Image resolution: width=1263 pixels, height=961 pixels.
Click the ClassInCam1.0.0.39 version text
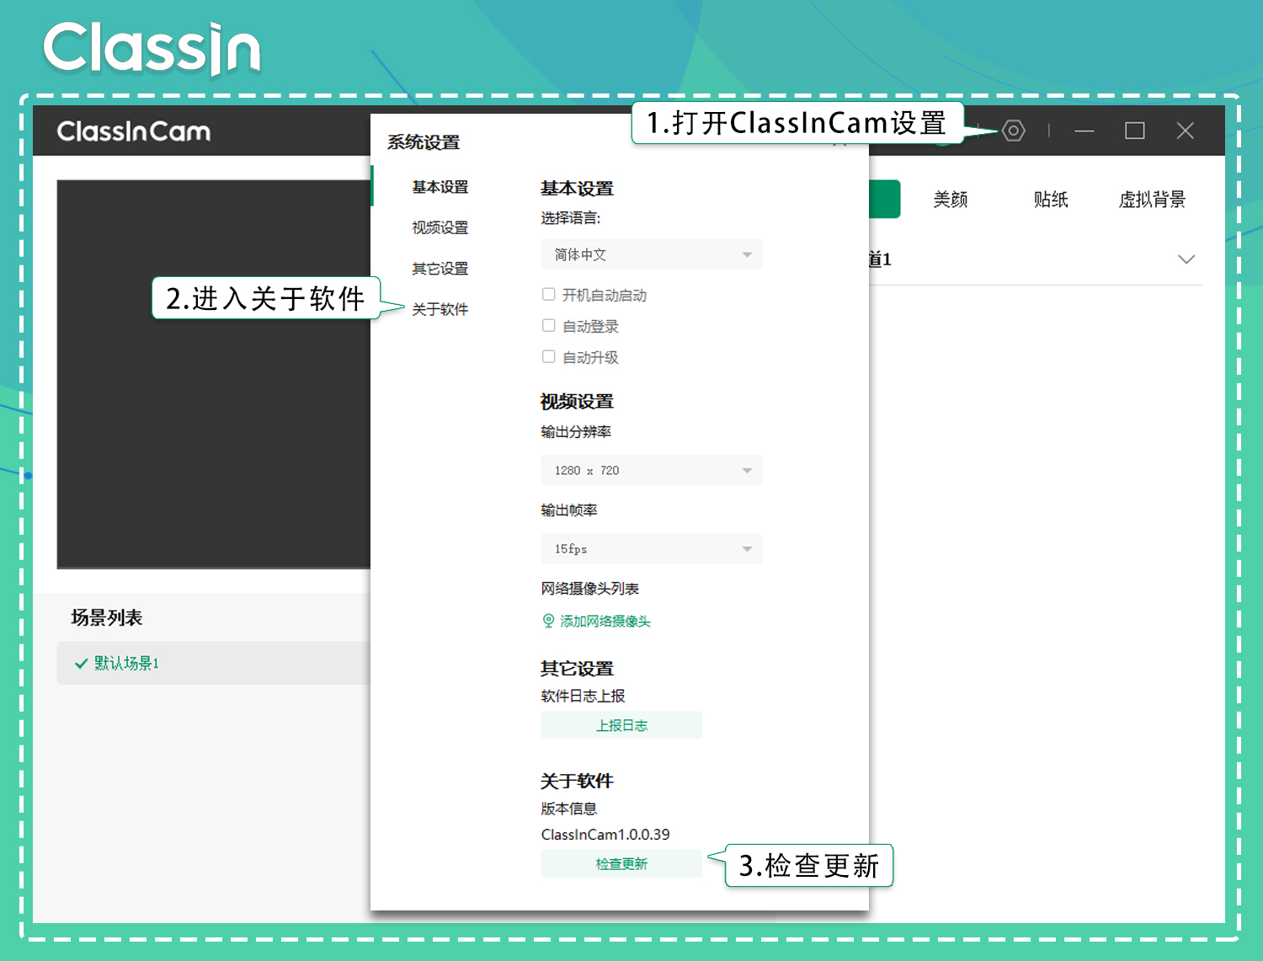tap(605, 835)
